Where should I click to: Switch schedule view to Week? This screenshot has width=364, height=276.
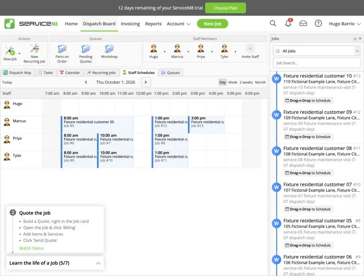pyautogui.click(x=233, y=82)
